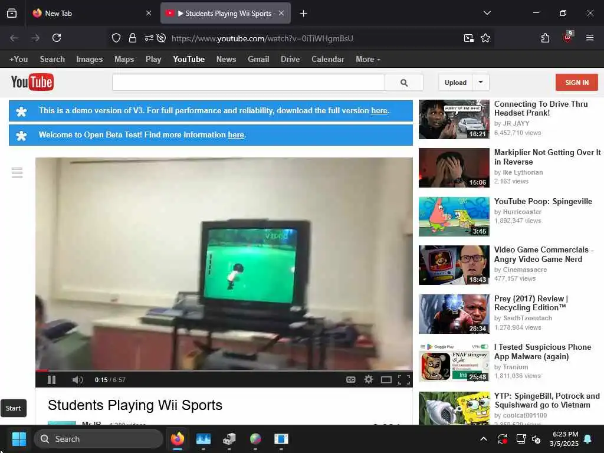604x453 pixels.
Task: Click the uBlock Origin extension icon
Action: coord(567,38)
